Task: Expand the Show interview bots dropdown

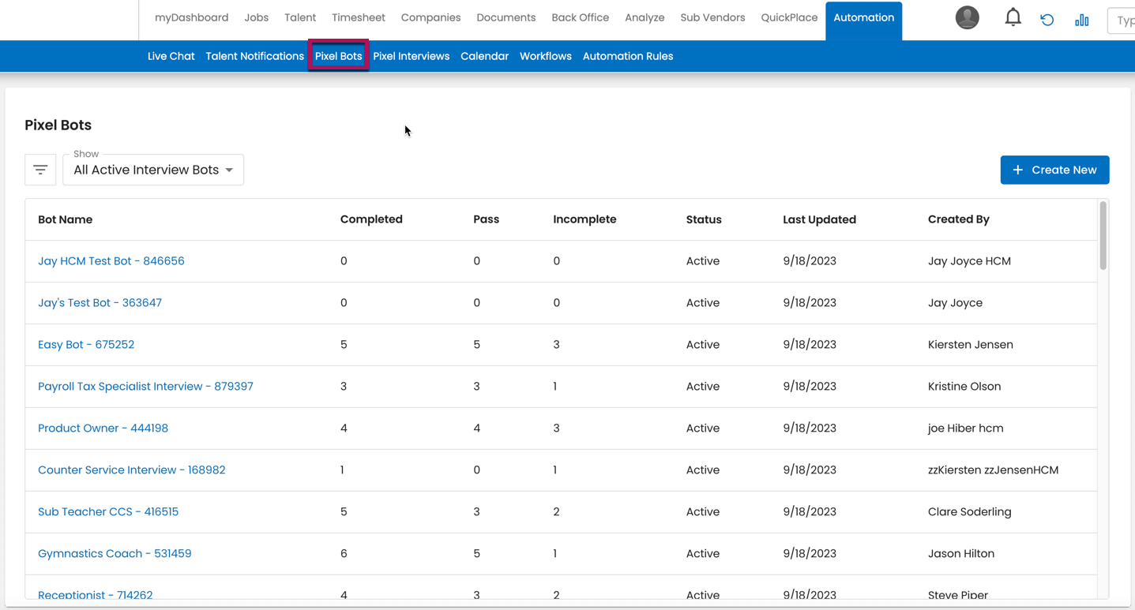Action: [153, 170]
